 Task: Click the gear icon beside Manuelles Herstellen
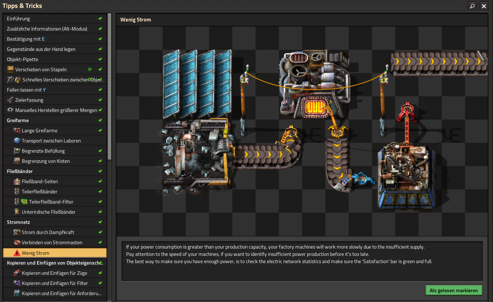10,110
